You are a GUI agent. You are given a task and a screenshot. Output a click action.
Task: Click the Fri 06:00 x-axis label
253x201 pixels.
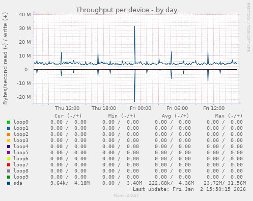tap(177, 108)
